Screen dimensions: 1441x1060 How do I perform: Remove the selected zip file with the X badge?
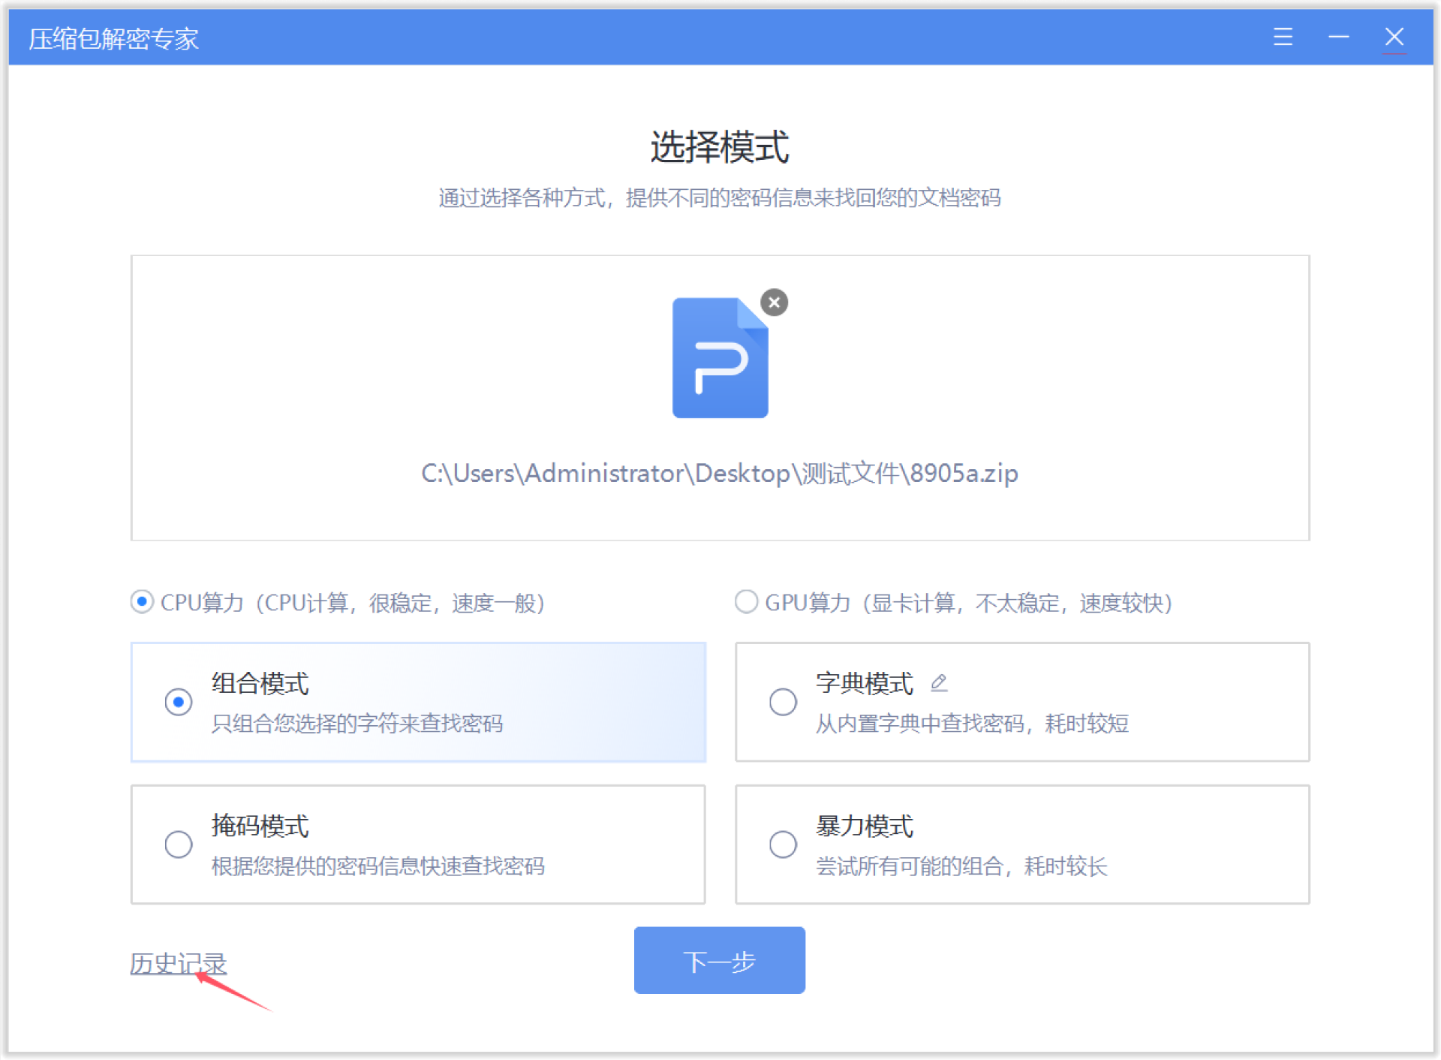tap(774, 303)
